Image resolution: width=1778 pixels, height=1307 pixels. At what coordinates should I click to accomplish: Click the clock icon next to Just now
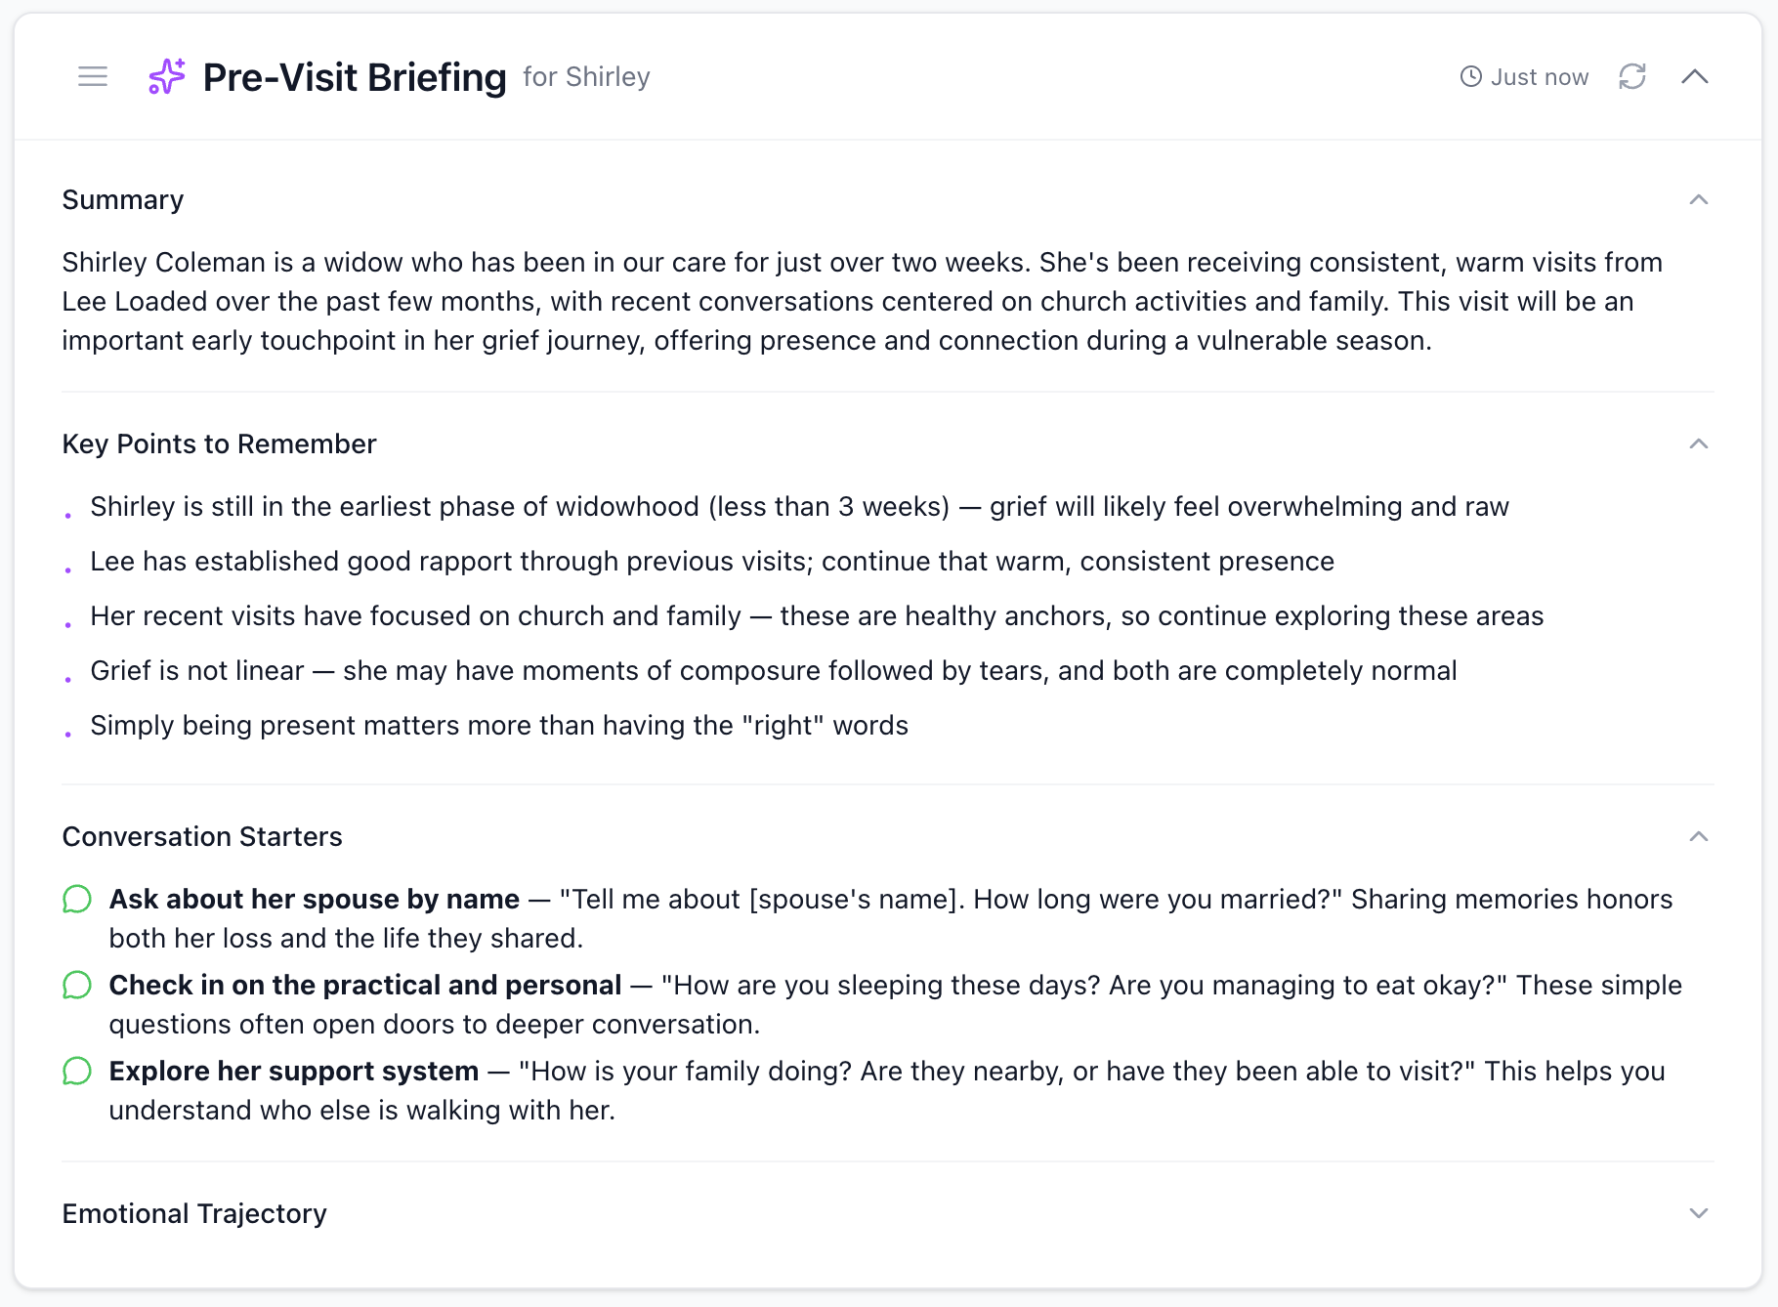click(1470, 76)
